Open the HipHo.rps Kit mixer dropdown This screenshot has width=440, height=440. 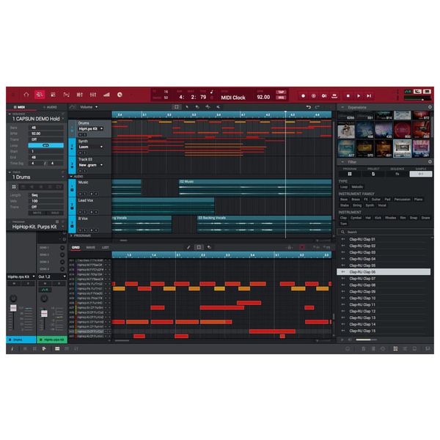[21, 276]
